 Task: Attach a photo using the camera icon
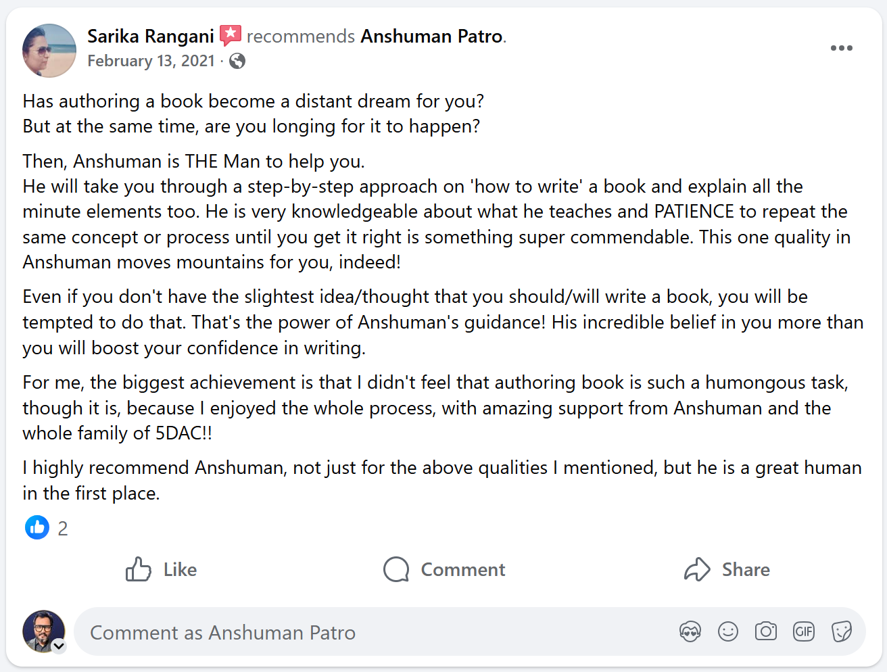tap(766, 631)
